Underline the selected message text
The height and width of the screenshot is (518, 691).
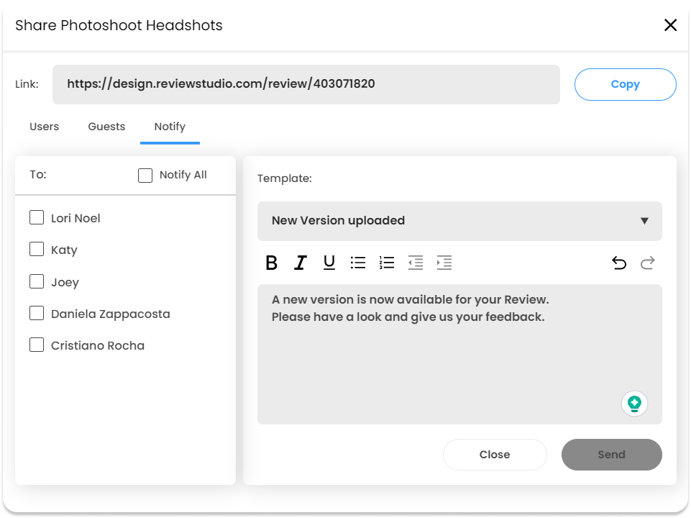(x=329, y=263)
